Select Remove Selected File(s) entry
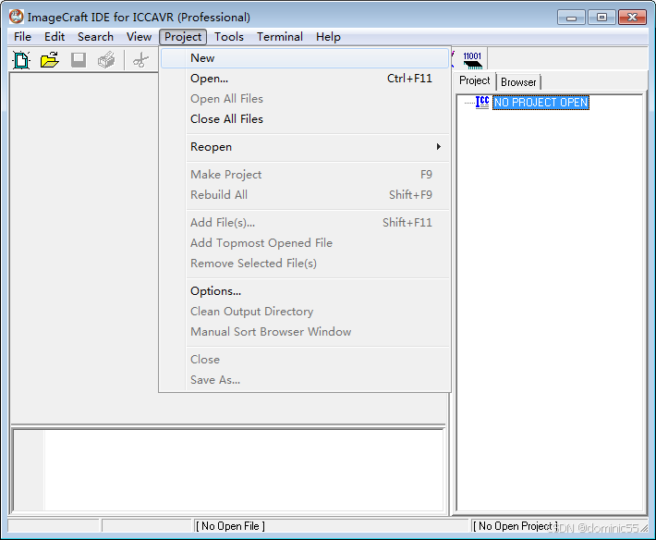Viewport: 656px width, 540px height. point(305,264)
